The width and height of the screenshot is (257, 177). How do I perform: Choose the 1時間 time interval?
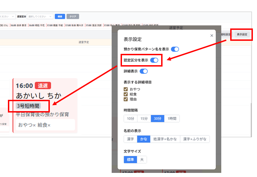coord(172,119)
